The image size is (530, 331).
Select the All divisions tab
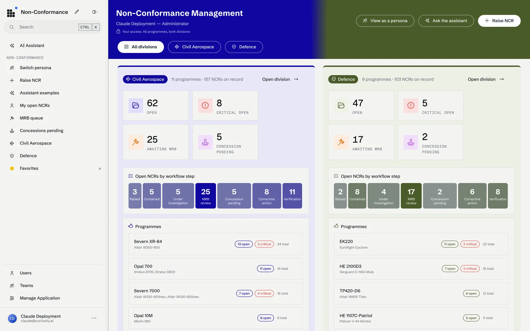point(141,47)
